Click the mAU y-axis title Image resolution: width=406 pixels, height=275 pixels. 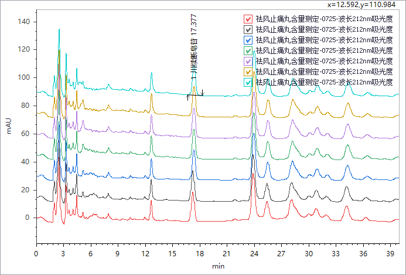click(x=9, y=126)
